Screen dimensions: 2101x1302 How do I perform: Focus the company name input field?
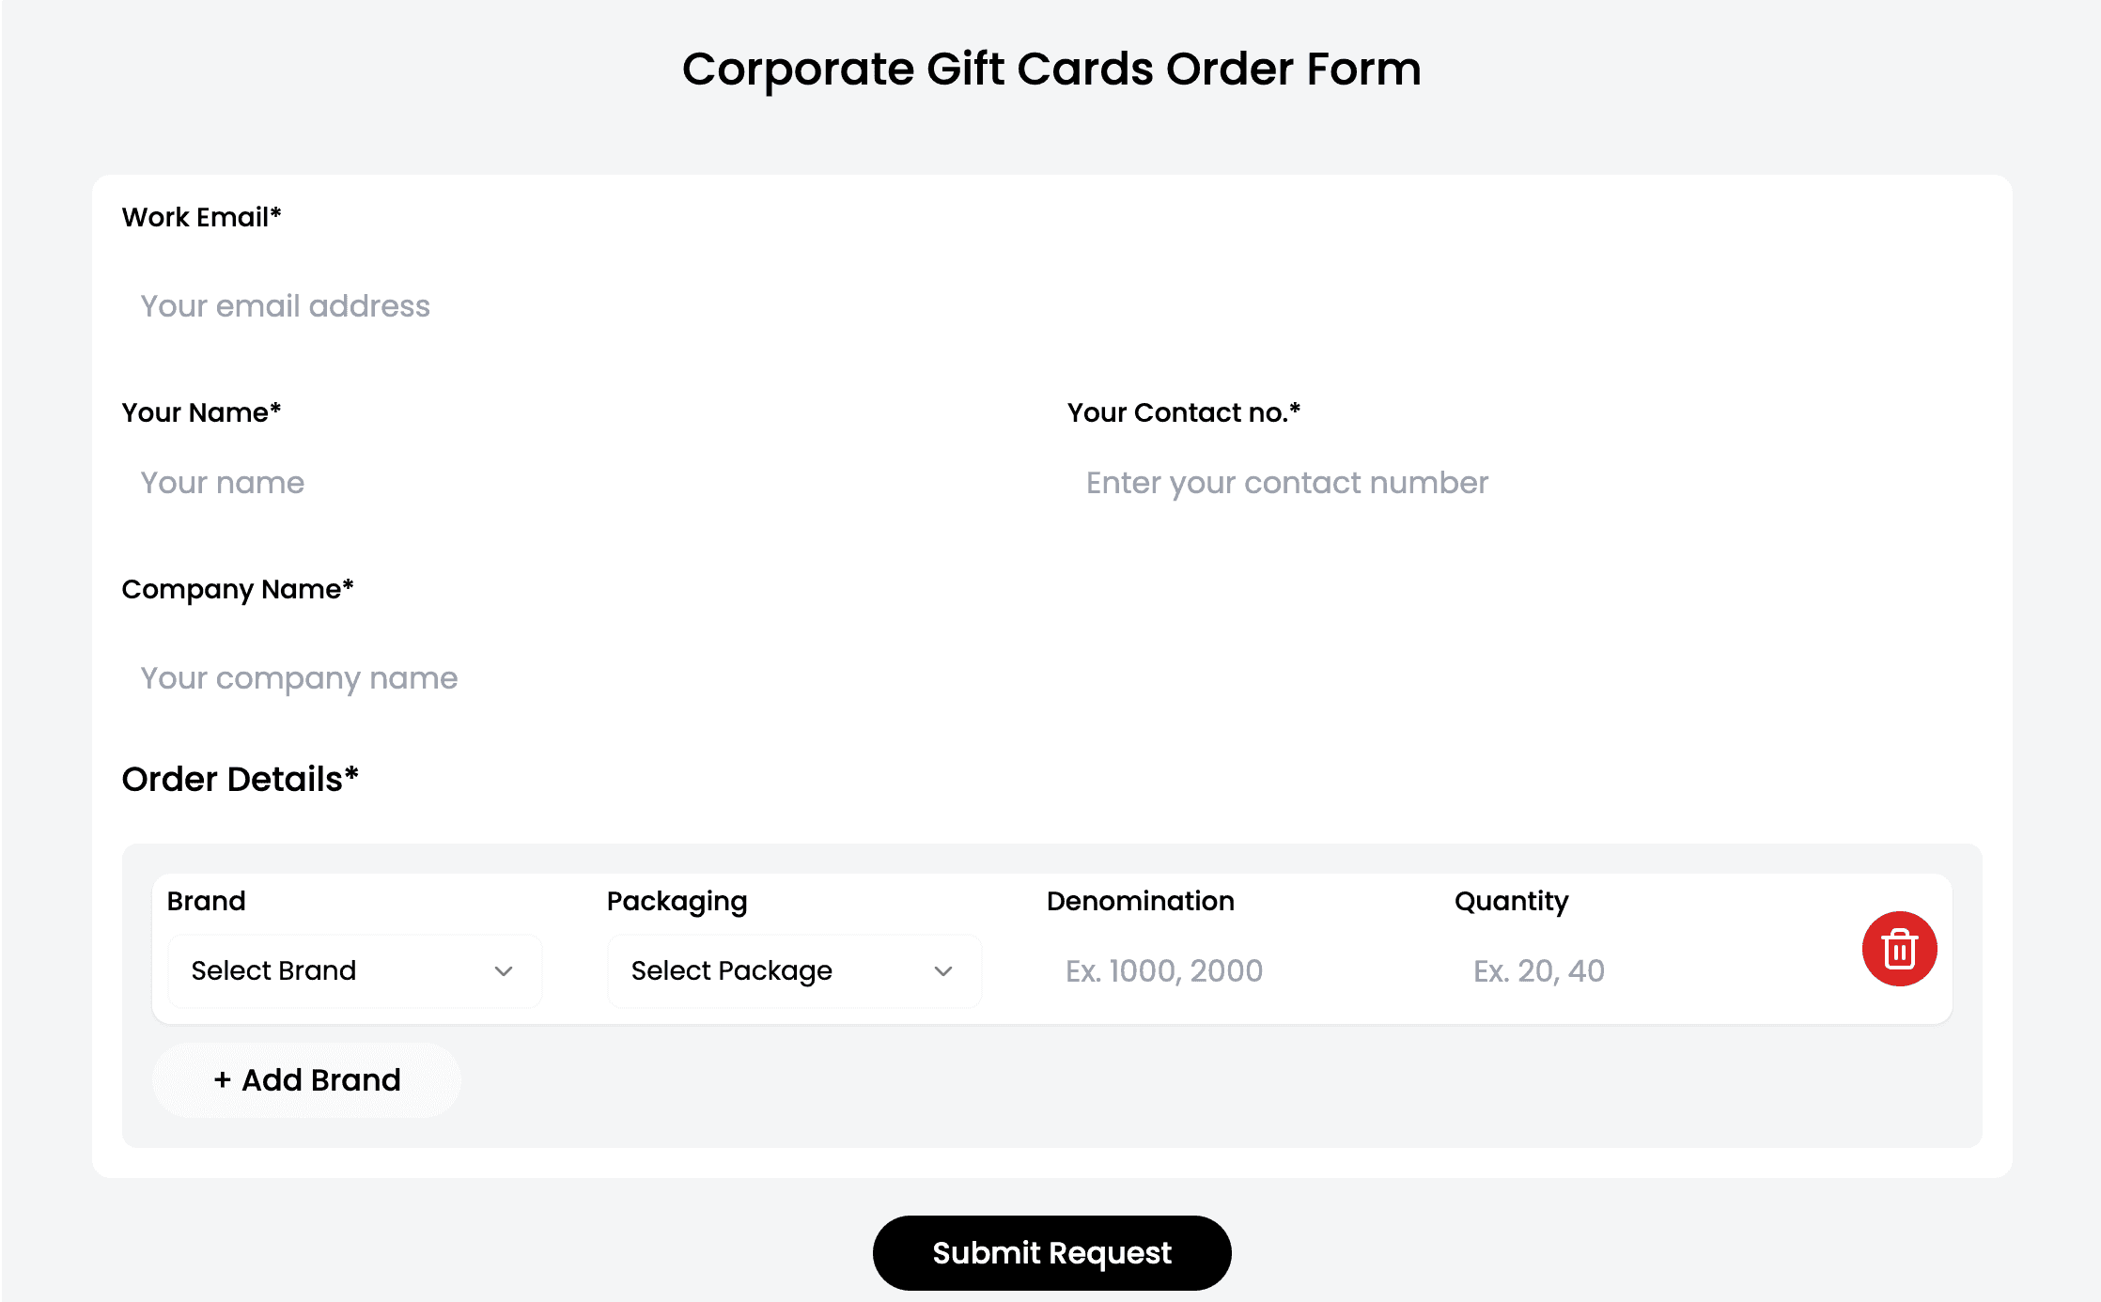coord(1050,678)
